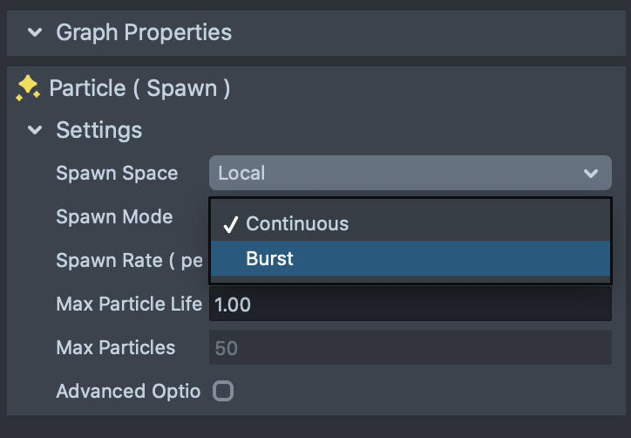Click the Settings section label
The width and height of the screenshot is (631, 438).
(98, 131)
